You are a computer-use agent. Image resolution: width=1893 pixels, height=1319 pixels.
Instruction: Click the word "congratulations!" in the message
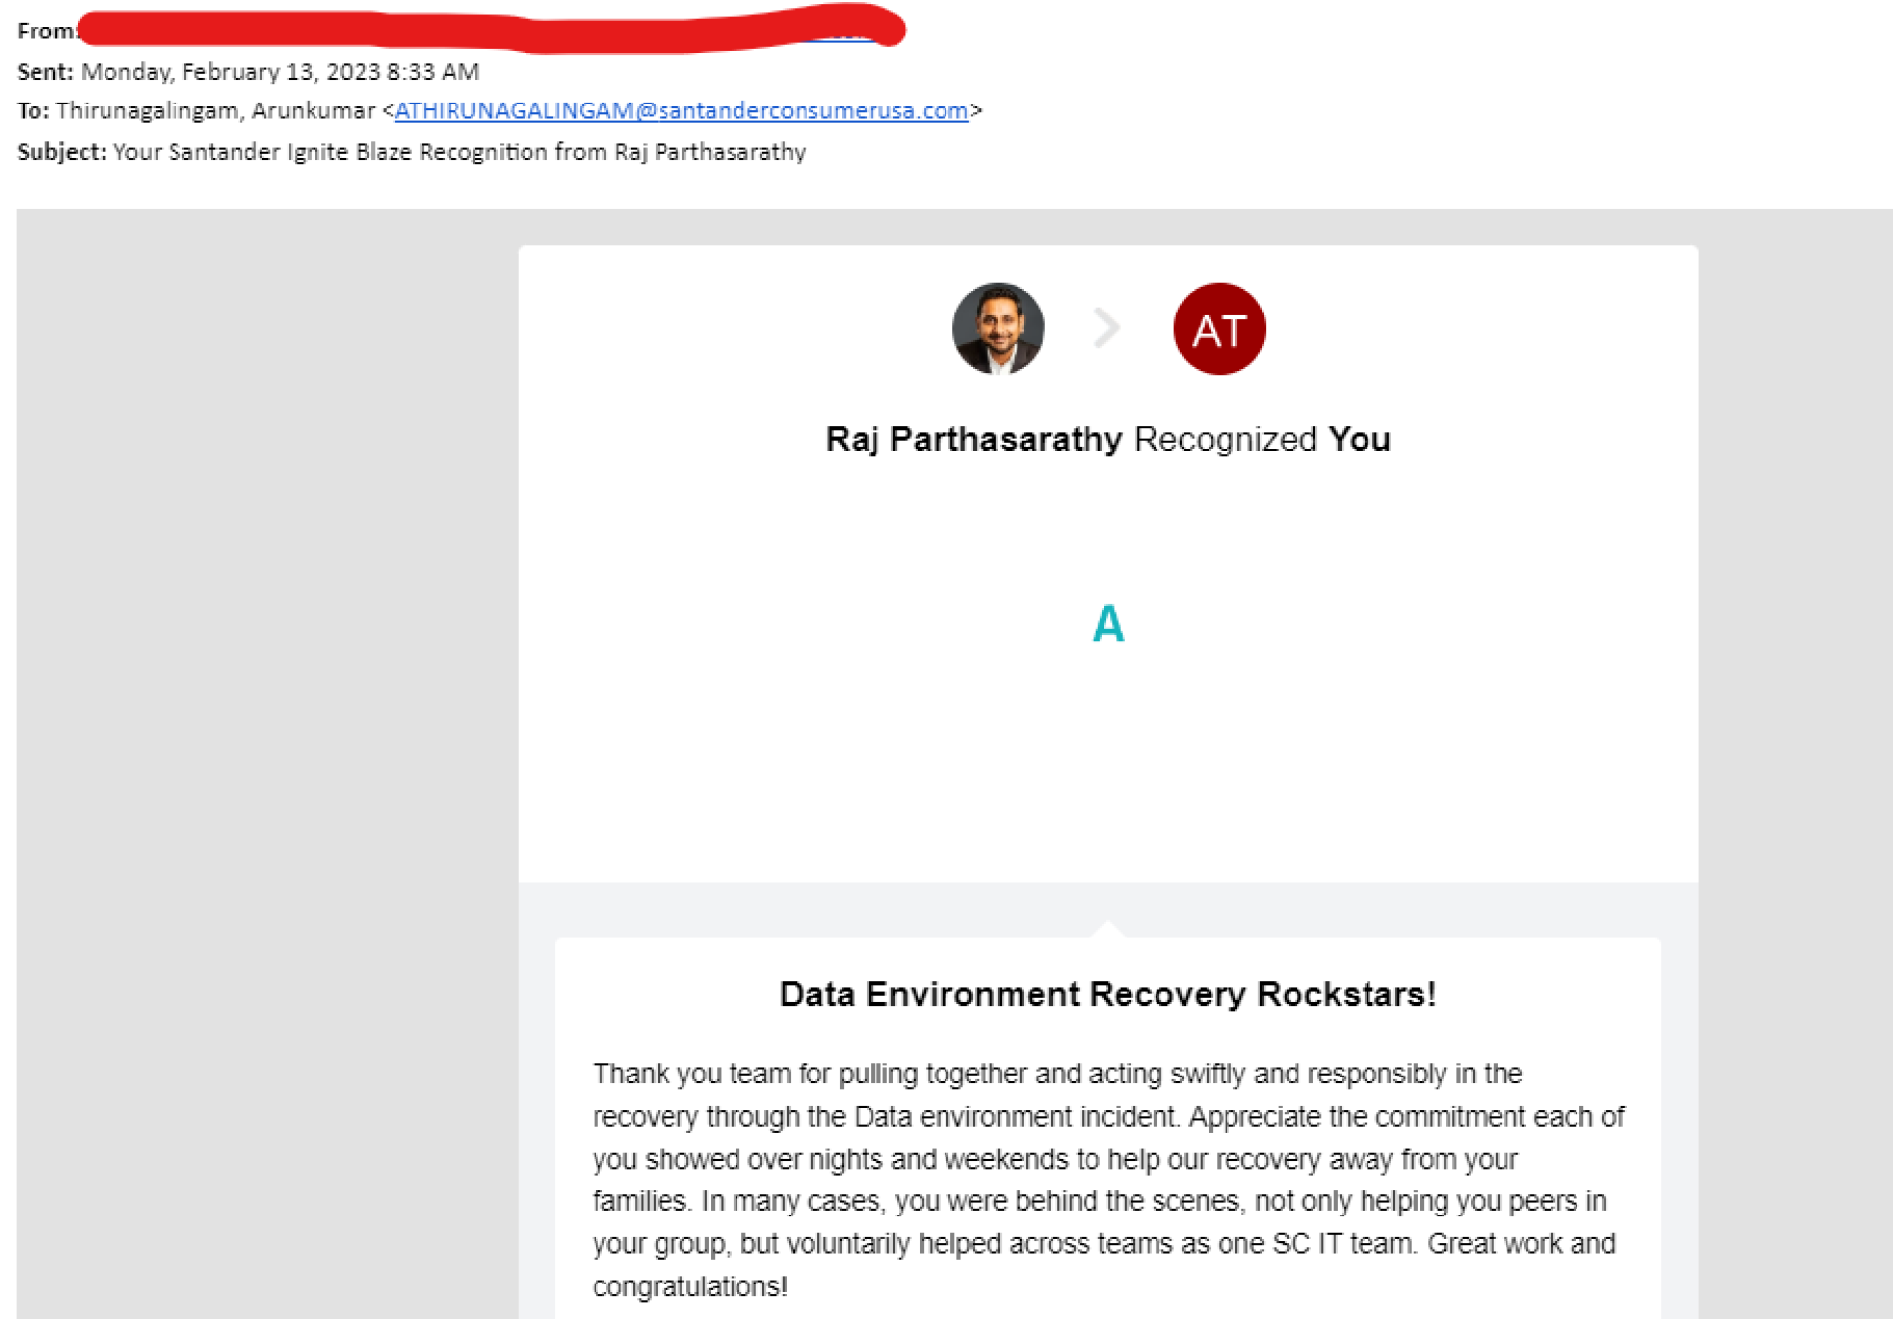coord(690,1286)
